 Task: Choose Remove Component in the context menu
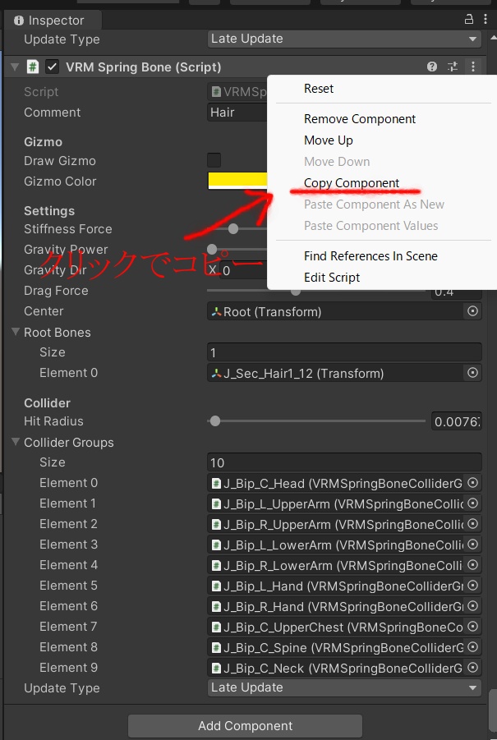coord(360,119)
